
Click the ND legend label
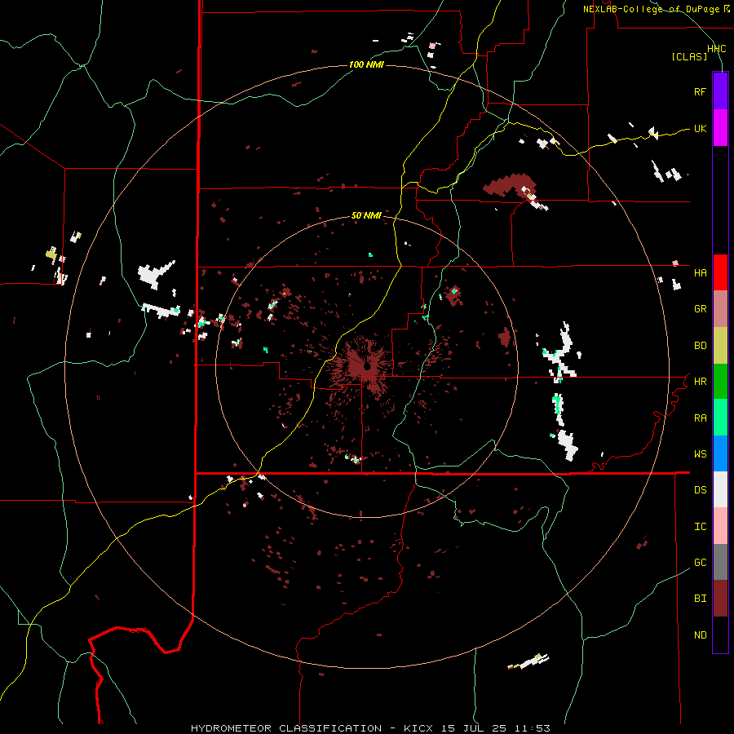[x=700, y=635]
